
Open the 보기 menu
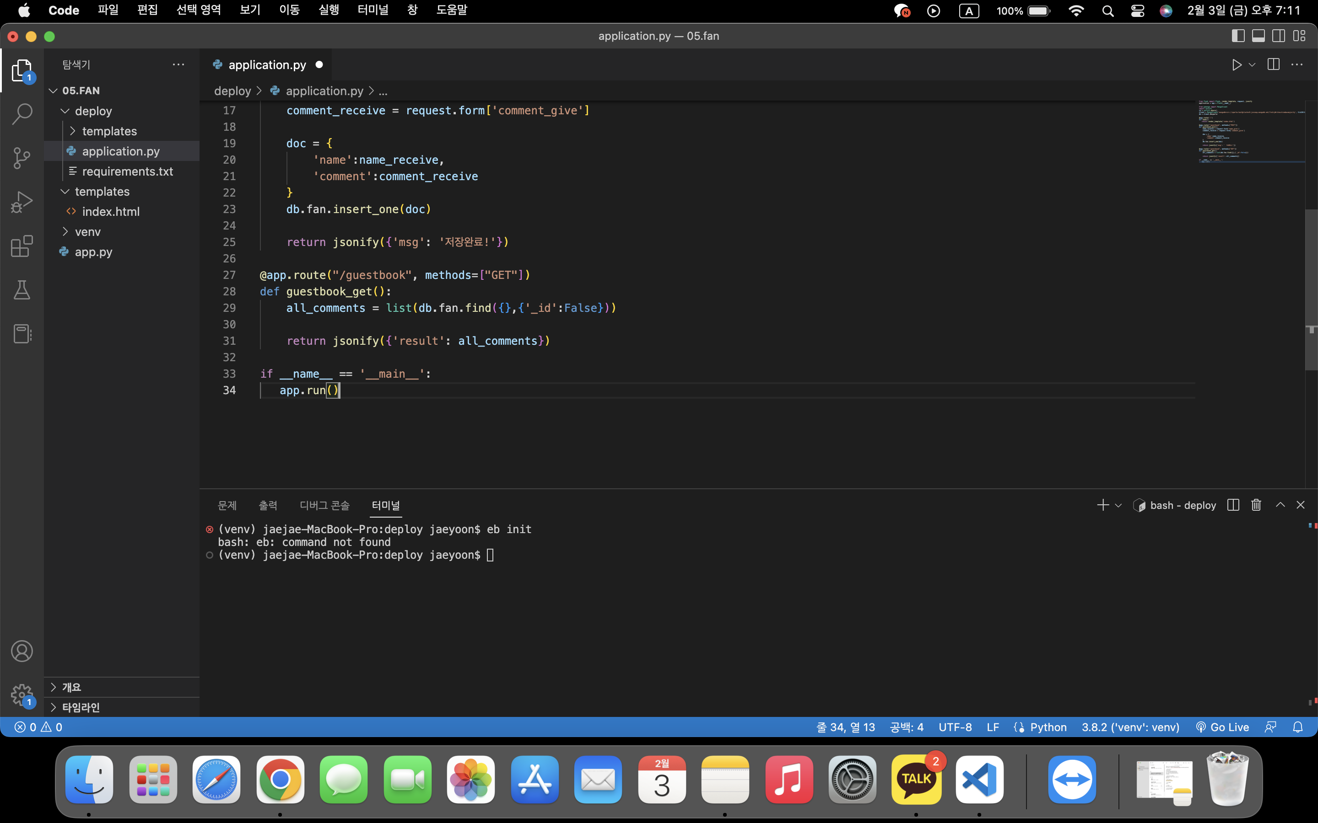pos(250,11)
